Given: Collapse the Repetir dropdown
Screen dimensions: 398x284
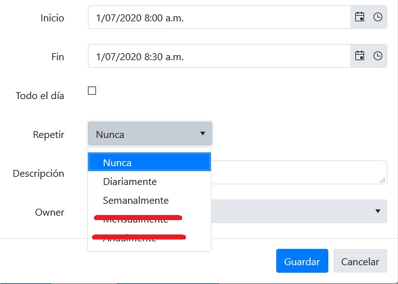Looking at the screenshot, I should (150, 134).
